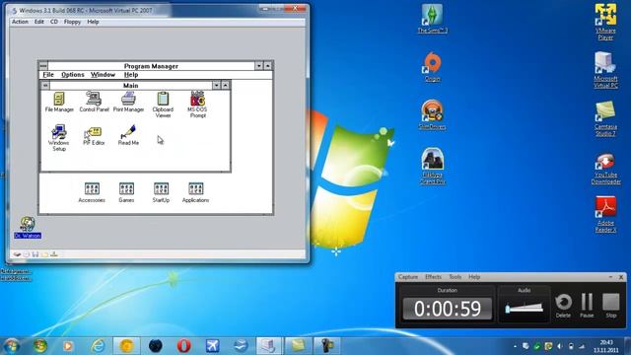Click the Opera browser taskbar icon
The height and width of the screenshot is (355, 631).
pos(184,346)
